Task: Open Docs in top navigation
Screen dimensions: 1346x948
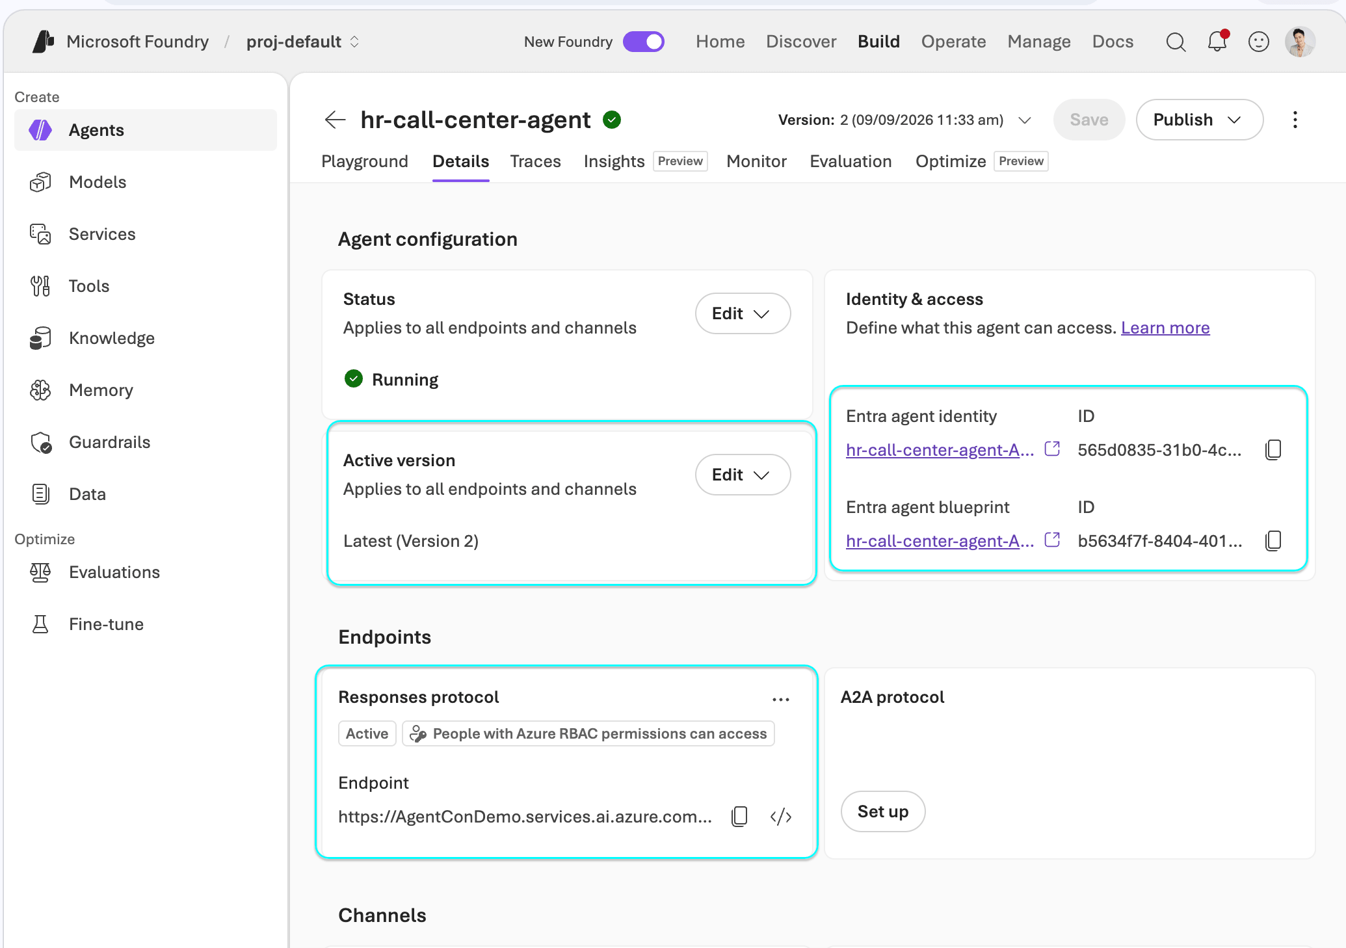Action: (x=1113, y=42)
